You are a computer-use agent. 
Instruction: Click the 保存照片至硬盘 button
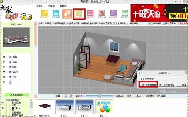pos(149,85)
